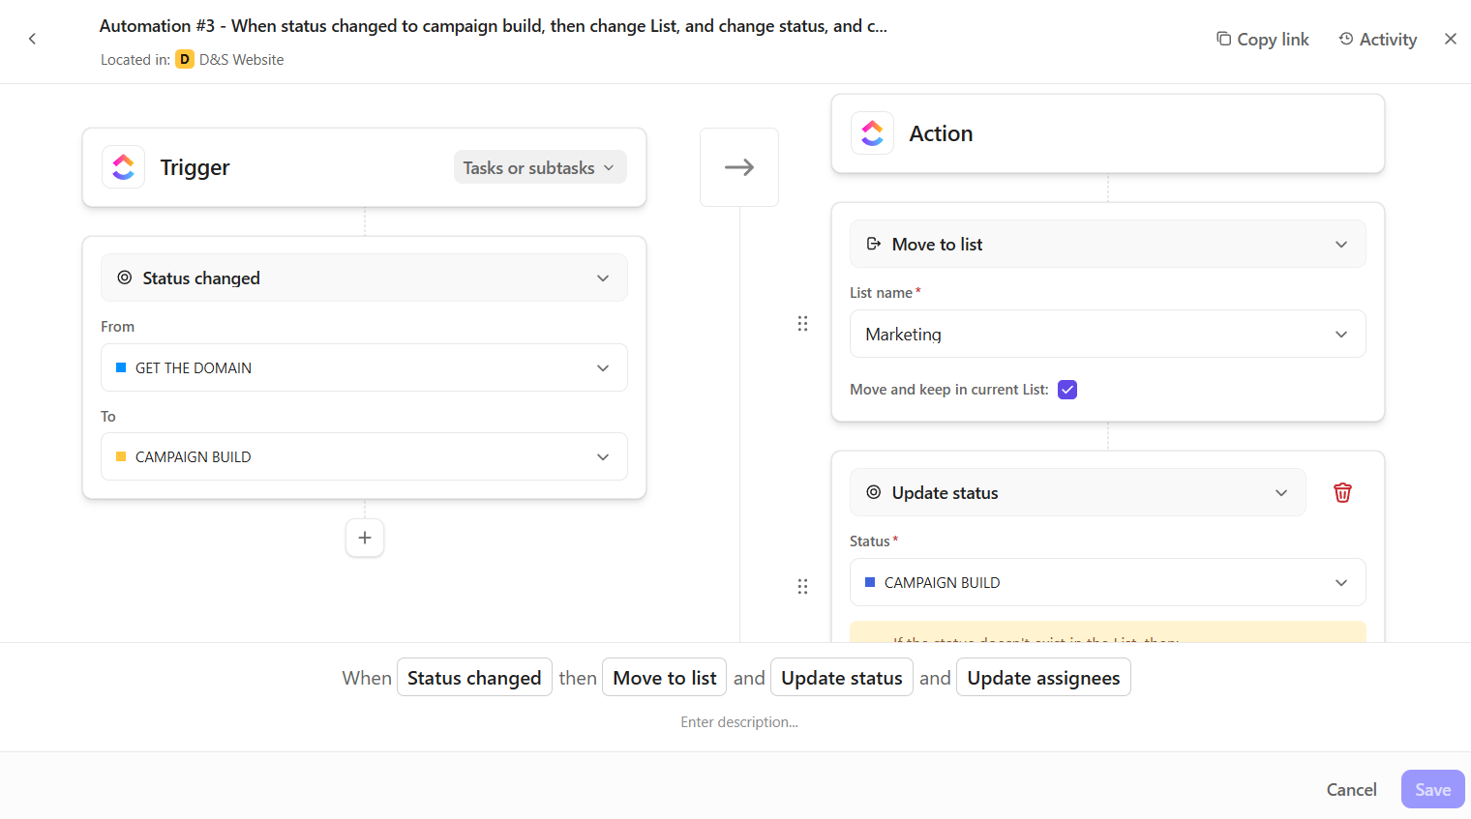Image resolution: width=1471 pixels, height=819 pixels.
Task: Click the Action heading
Action: [941, 133]
